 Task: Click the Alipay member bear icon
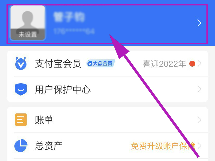(x=21, y=64)
